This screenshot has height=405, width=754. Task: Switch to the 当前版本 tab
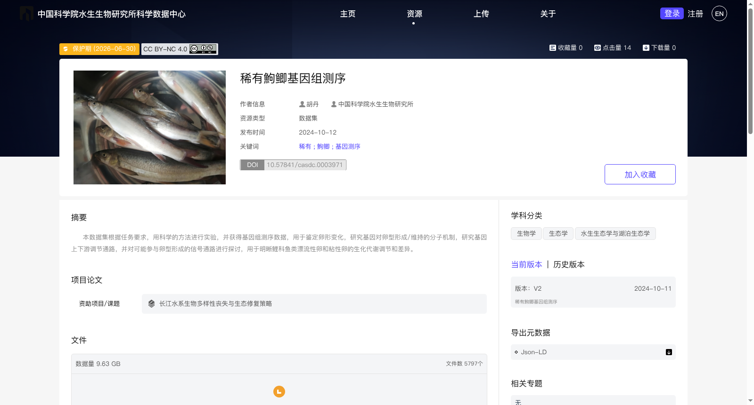pyautogui.click(x=527, y=264)
